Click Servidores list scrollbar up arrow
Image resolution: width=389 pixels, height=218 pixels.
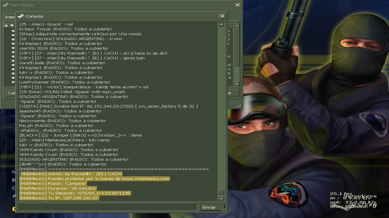click(x=237, y=26)
